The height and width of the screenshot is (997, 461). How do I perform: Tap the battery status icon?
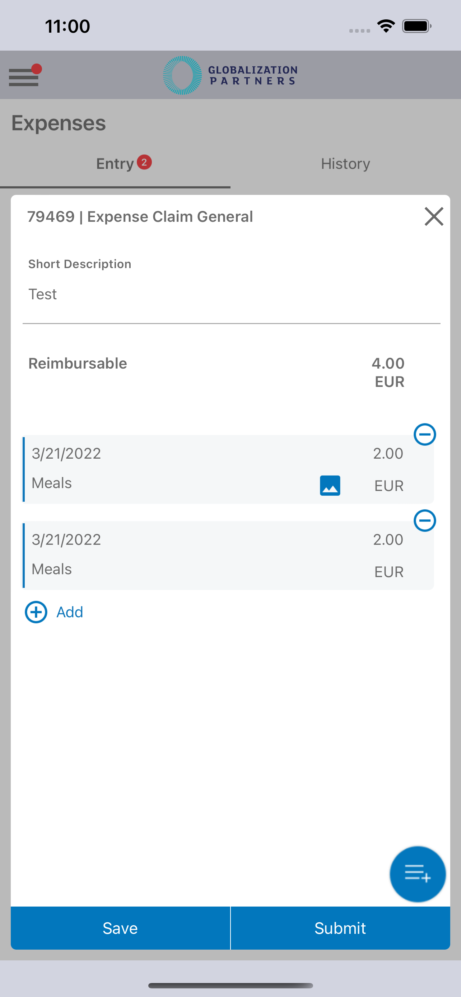click(416, 26)
